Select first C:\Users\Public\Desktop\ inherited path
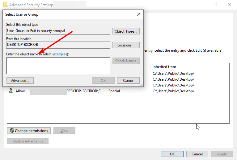Viewport: 237px width, 160px height. click(173, 74)
